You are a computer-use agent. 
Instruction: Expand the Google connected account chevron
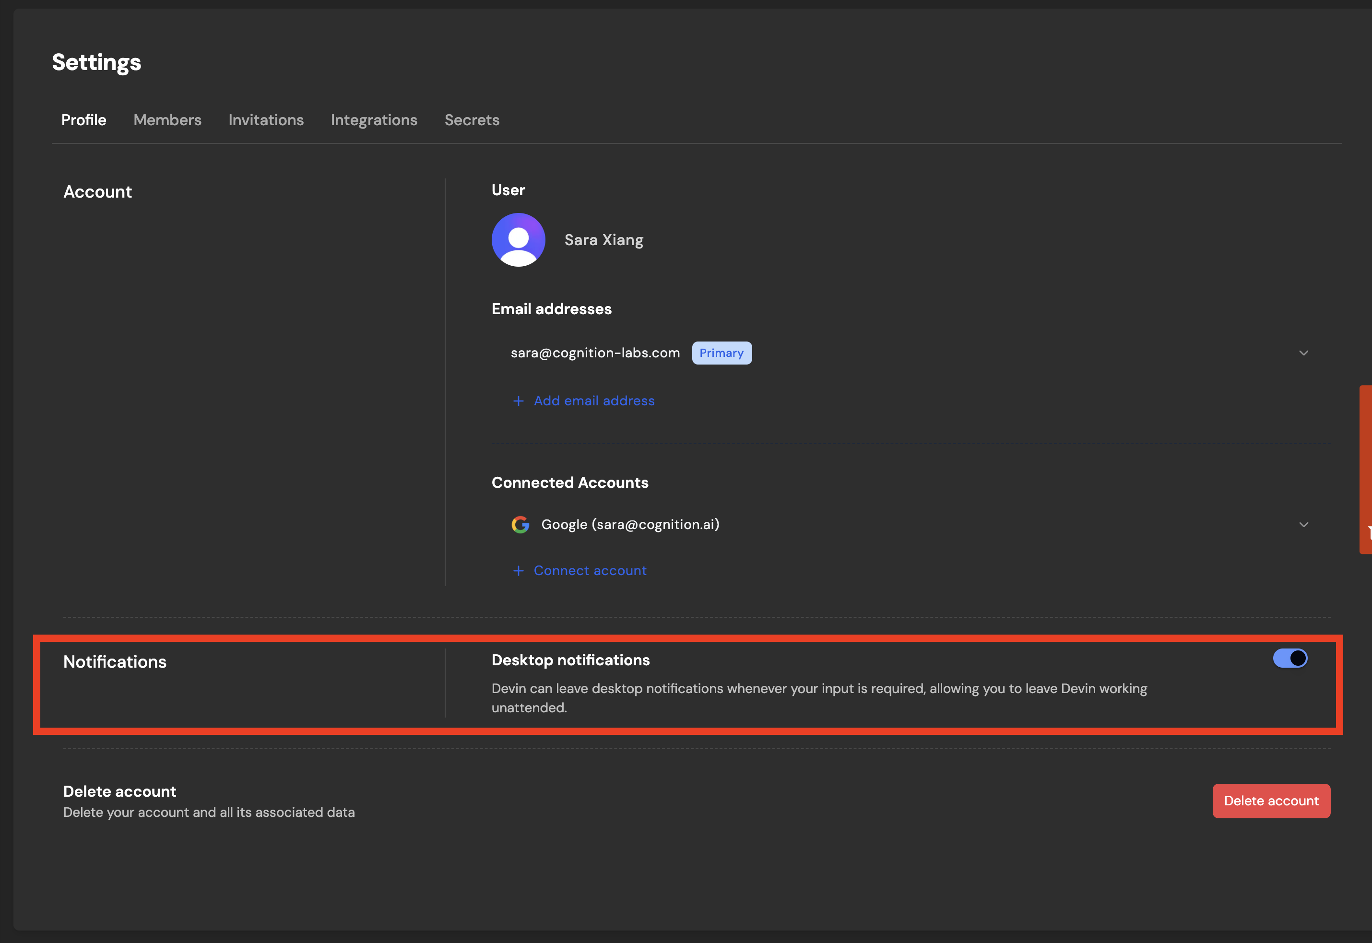(x=1303, y=525)
